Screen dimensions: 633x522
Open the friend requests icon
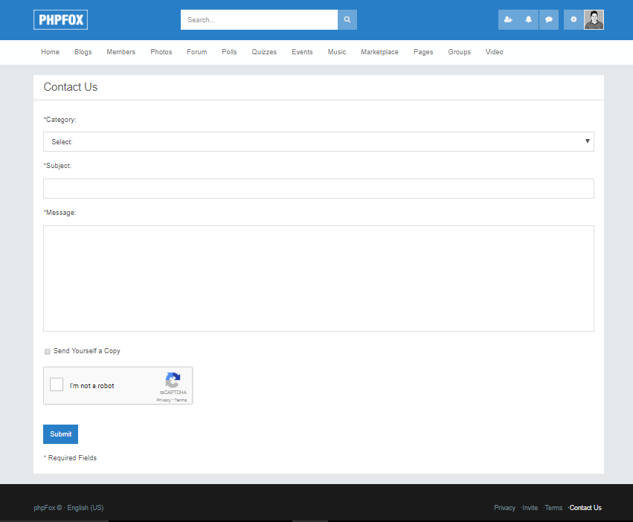pos(508,20)
